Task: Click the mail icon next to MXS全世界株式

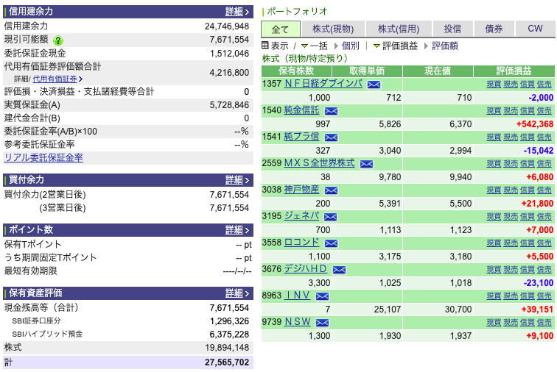Action: 366,164
